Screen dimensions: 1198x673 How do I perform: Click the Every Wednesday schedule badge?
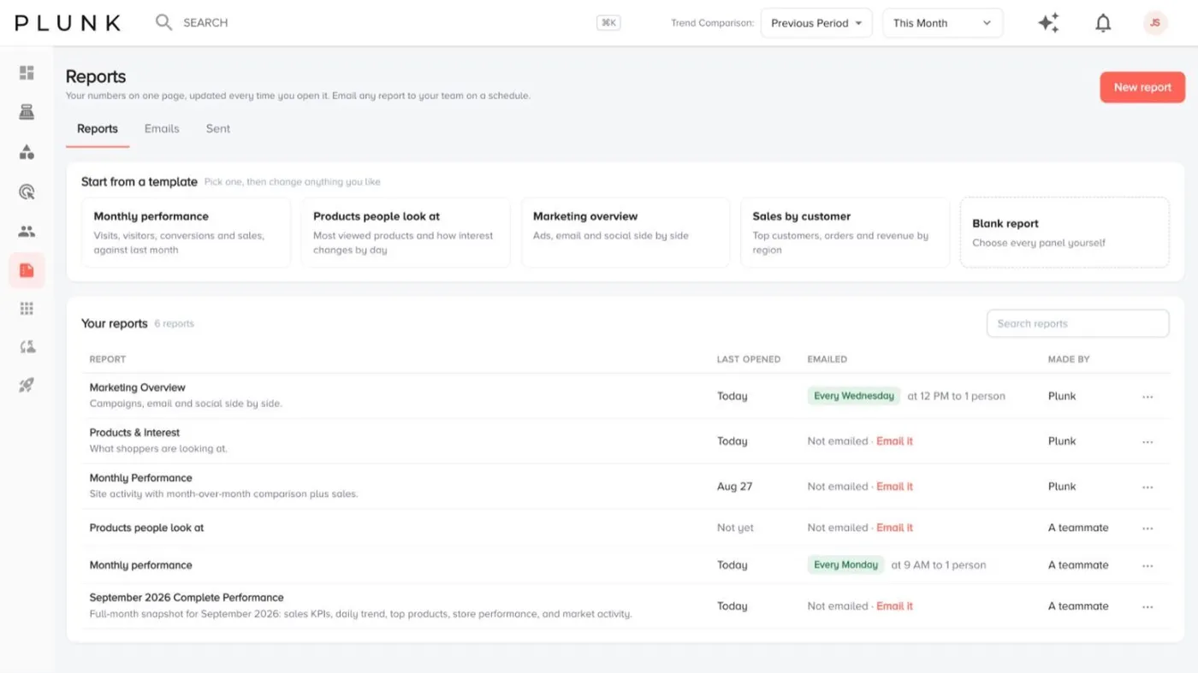pos(854,396)
